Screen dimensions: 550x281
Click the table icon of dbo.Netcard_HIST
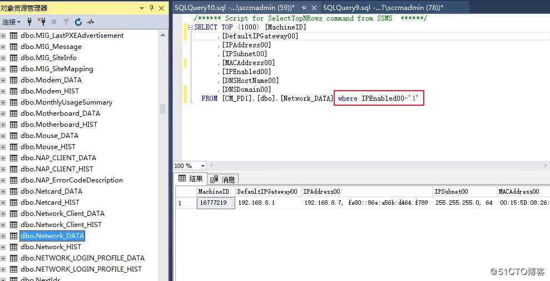14,203
